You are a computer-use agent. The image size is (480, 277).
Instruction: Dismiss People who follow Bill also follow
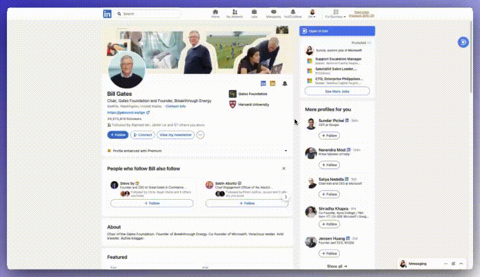(x=284, y=169)
